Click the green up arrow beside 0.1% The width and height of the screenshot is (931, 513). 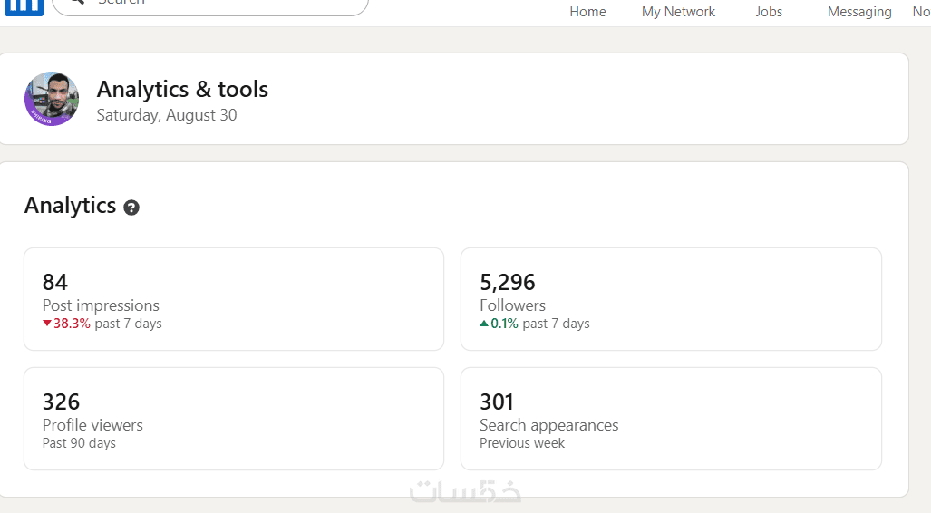pos(484,324)
